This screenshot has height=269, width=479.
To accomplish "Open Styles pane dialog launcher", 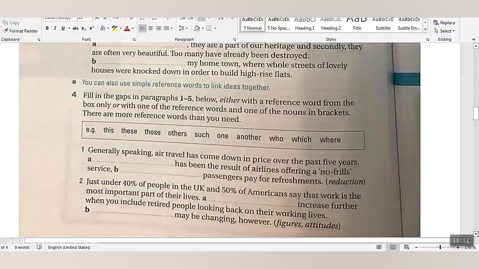I will click(x=428, y=39).
